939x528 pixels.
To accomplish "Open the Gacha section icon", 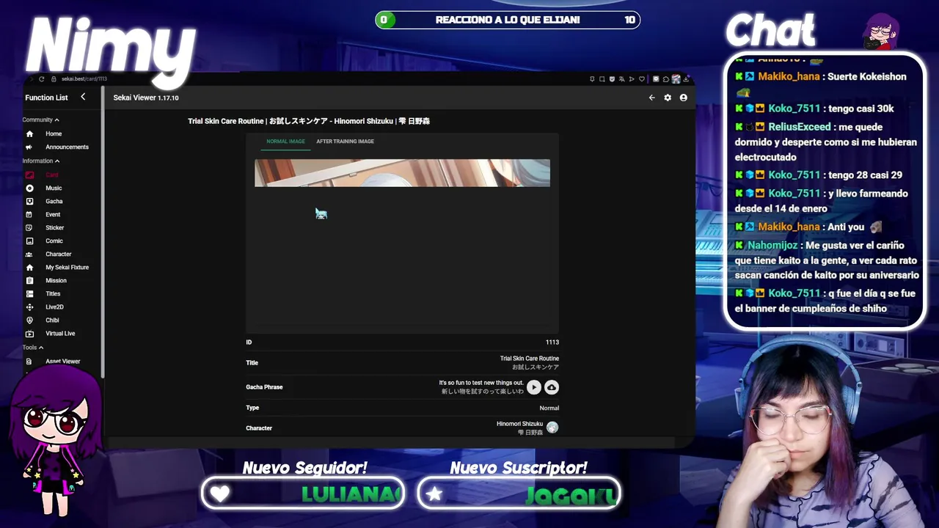I will tap(29, 202).
